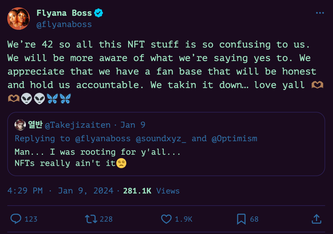Click the blue verified checkmark badge
Image resolution: width=333 pixels, height=234 pixels.
click(x=98, y=13)
